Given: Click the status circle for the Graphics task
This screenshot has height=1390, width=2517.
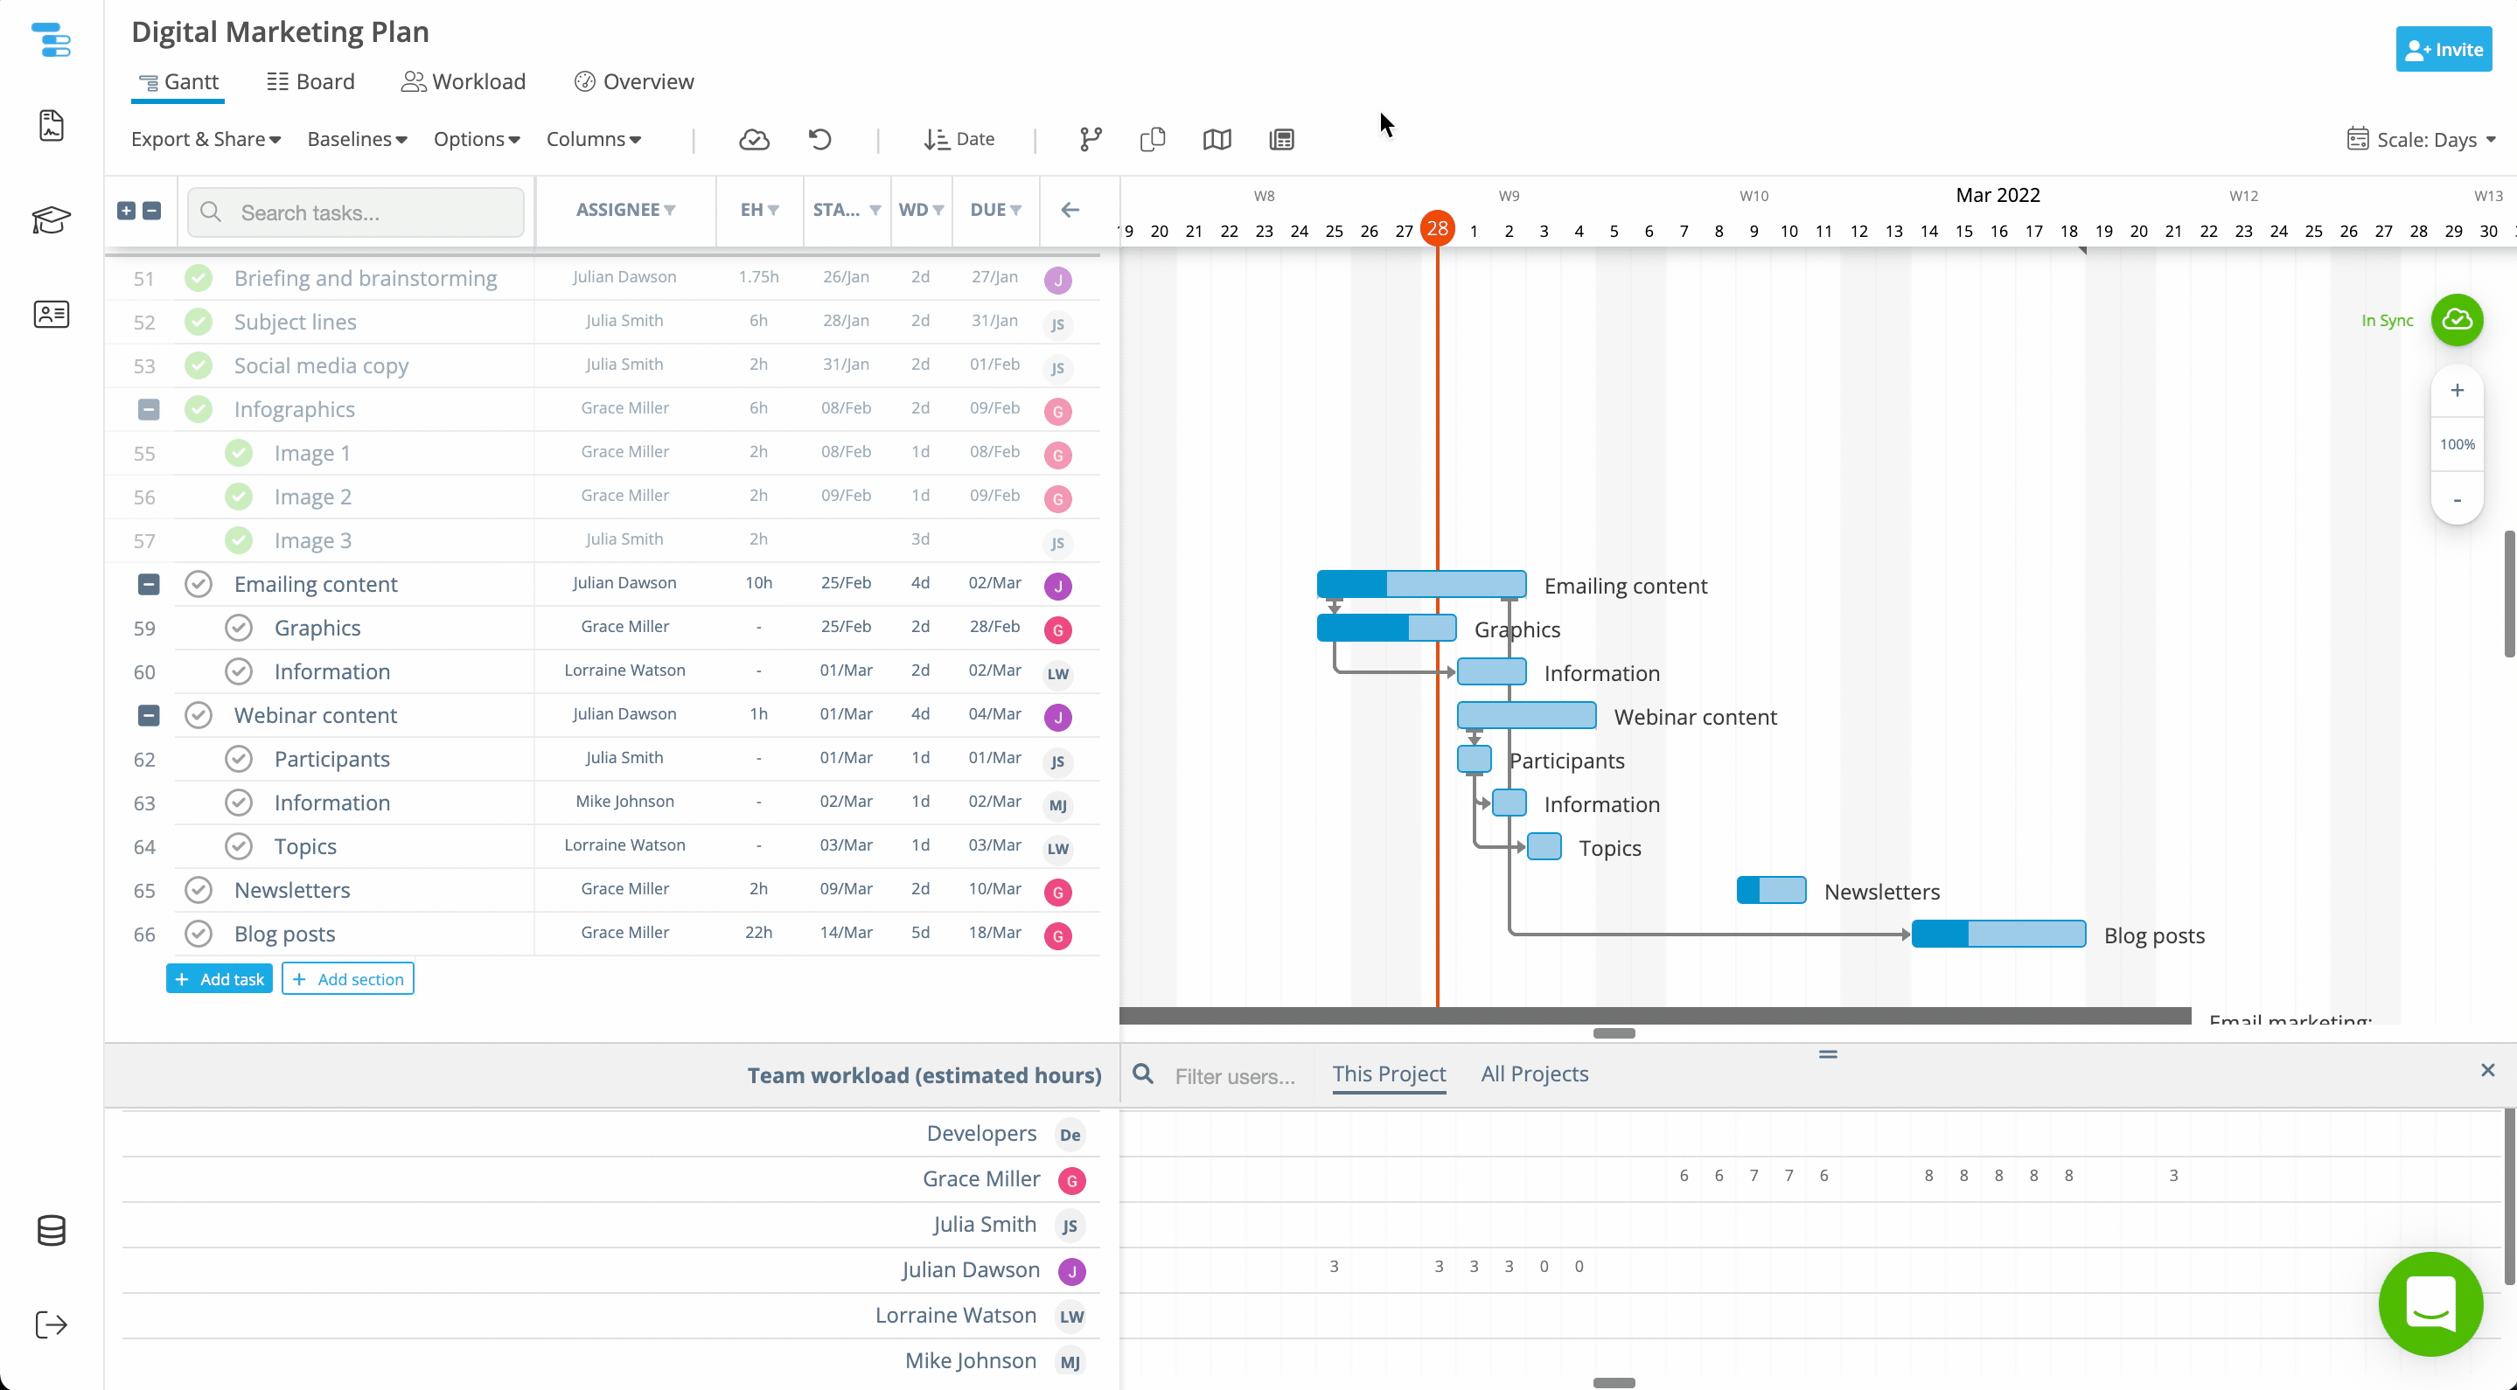Looking at the screenshot, I should pos(239,627).
